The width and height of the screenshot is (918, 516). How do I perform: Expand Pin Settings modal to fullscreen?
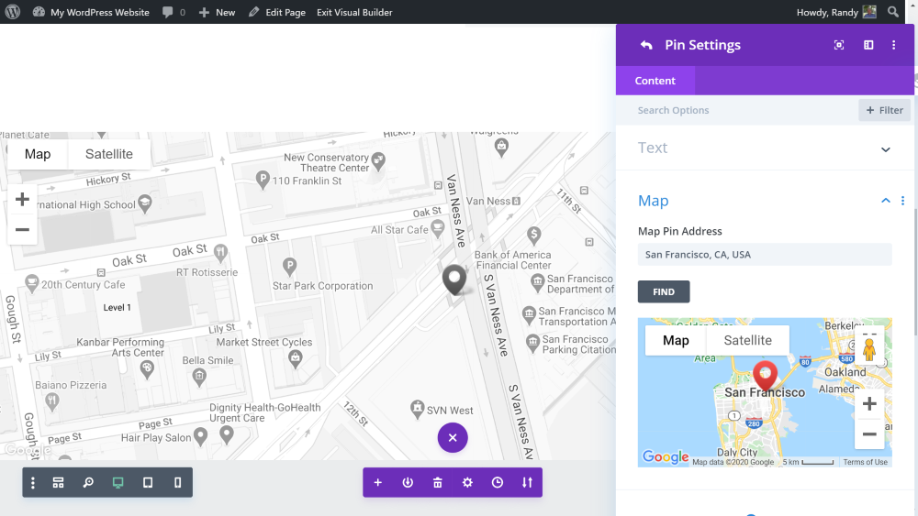coord(839,45)
